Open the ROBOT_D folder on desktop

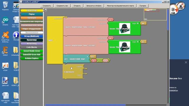pos(15,82)
